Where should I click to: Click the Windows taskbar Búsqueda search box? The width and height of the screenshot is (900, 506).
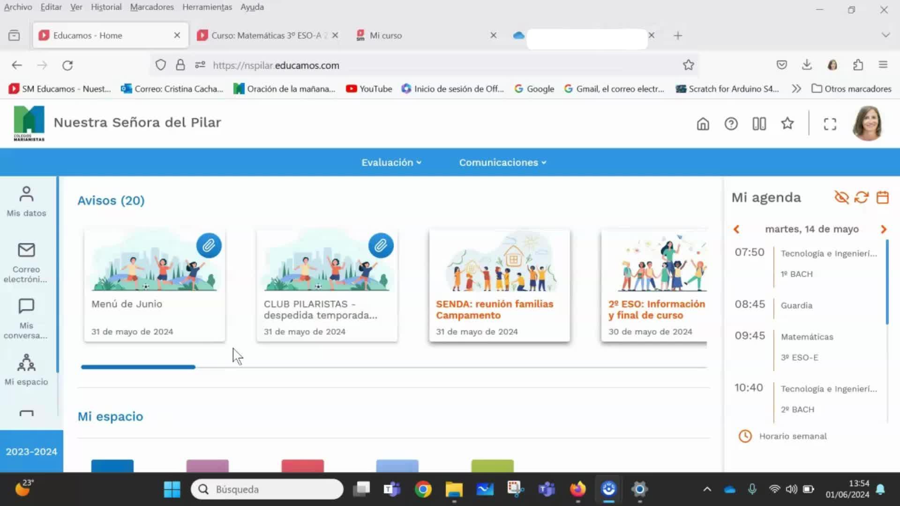pyautogui.click(x=267, y=489)
